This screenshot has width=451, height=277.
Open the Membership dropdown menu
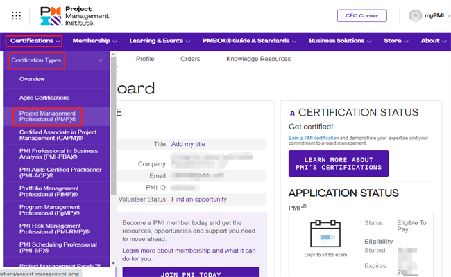click(96, 41)
